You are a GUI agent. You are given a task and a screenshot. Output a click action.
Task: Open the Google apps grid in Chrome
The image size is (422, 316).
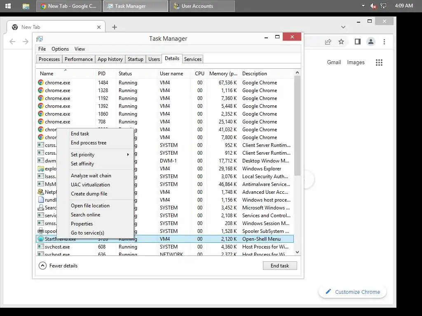379,63
